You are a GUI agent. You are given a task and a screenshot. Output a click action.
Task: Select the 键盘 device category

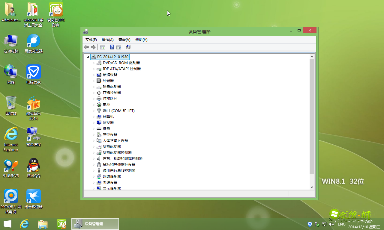point(106,128)
